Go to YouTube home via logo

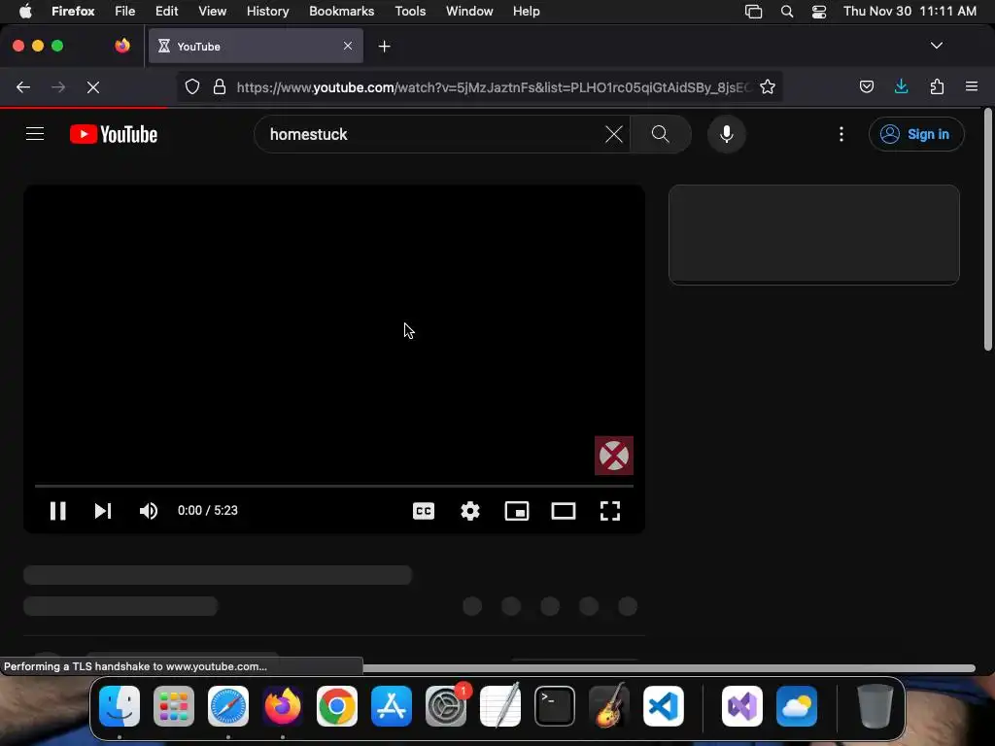point(114,134)
